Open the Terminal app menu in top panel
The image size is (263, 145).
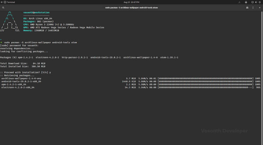[x=10, y=2]
